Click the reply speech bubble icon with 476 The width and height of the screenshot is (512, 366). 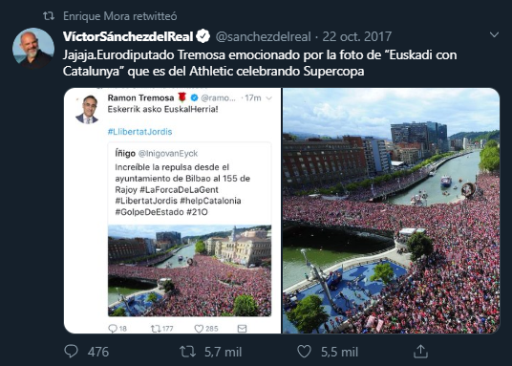tap(71, 352)
